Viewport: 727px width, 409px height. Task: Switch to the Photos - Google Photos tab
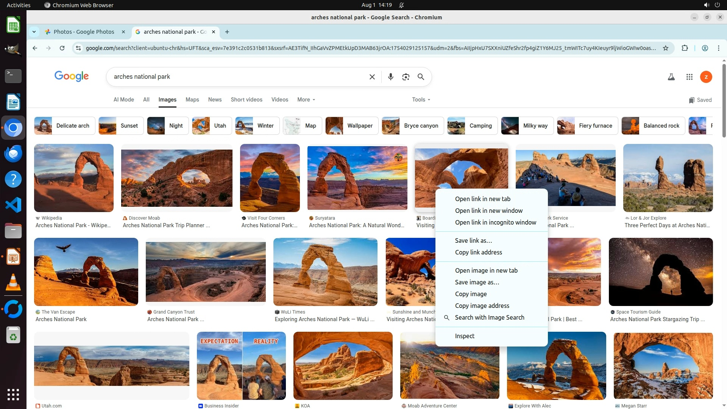(84, 32)
